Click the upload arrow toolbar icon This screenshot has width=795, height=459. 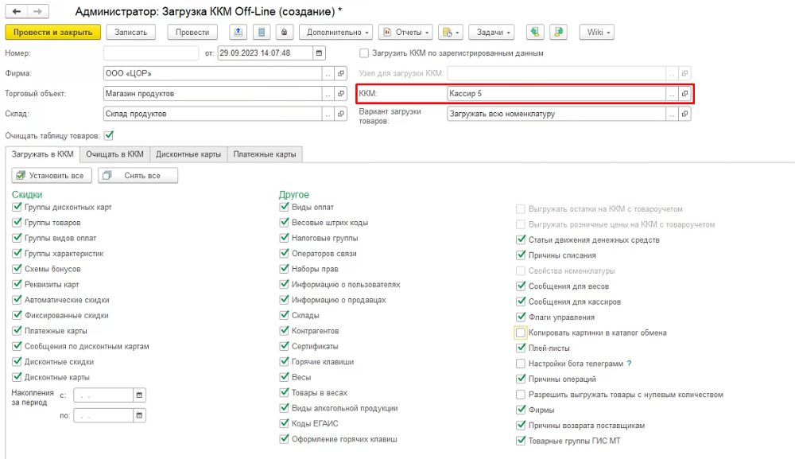(238, 32)
